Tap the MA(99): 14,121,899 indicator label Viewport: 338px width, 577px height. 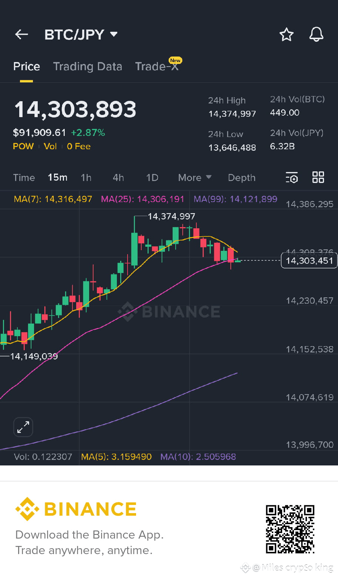[236, 199]
